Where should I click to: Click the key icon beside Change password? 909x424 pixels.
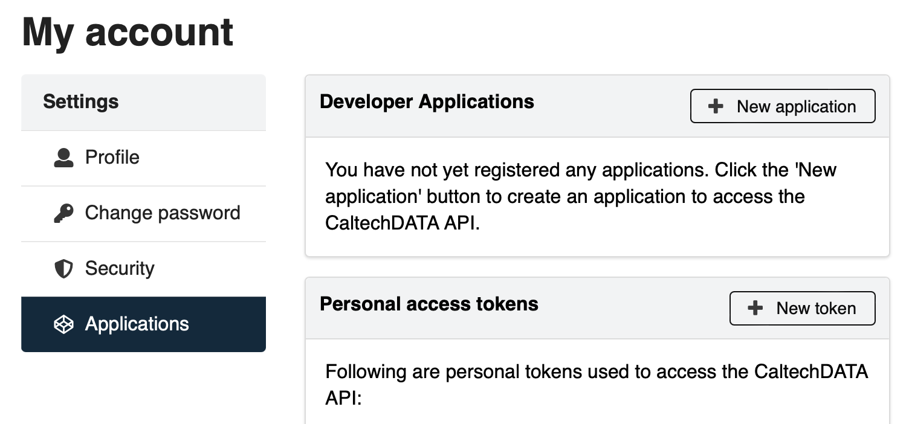63,213
